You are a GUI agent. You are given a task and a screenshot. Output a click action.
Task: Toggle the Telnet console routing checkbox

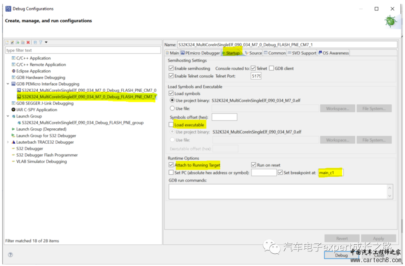coord(253,68)
